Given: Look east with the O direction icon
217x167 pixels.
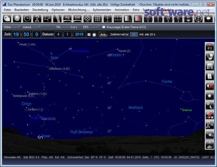Looking at the screenshot, I should click(148, 18).
